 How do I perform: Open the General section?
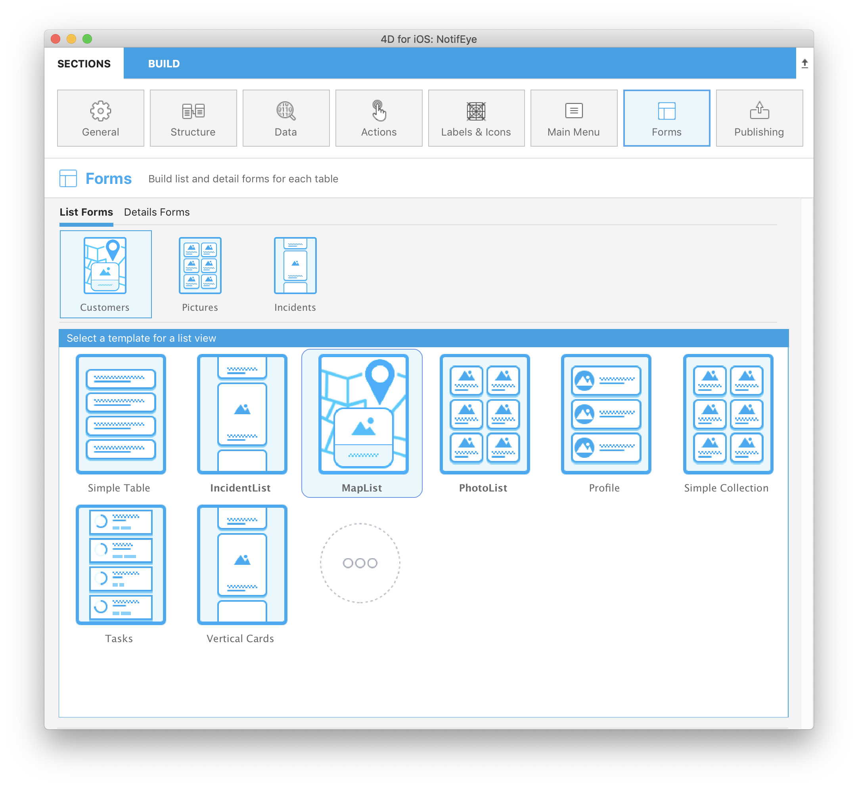[x=101, y=117]
